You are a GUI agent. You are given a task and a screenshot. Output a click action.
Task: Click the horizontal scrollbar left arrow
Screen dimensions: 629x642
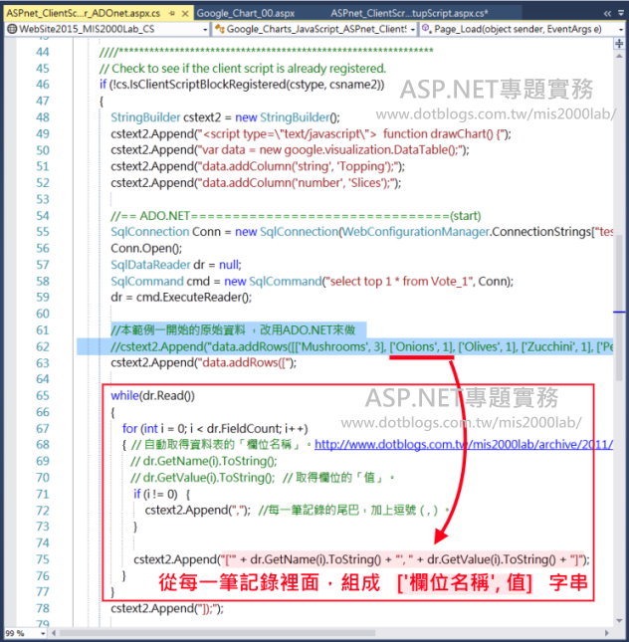[x=53, y=633]
